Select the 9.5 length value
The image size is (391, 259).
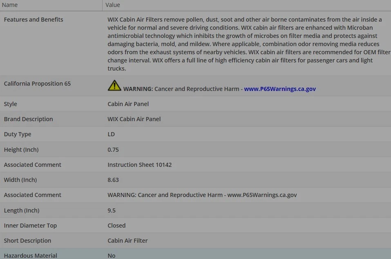[112, 211]
